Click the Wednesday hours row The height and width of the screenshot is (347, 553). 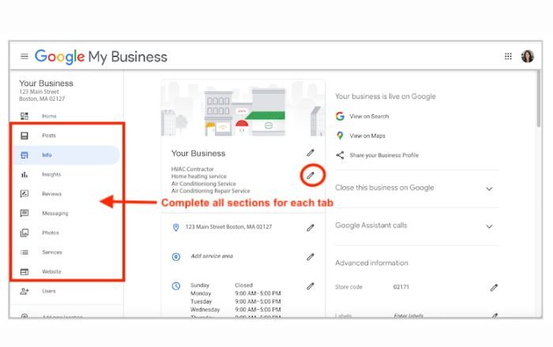pyautogui.click(x=235, y=310)
